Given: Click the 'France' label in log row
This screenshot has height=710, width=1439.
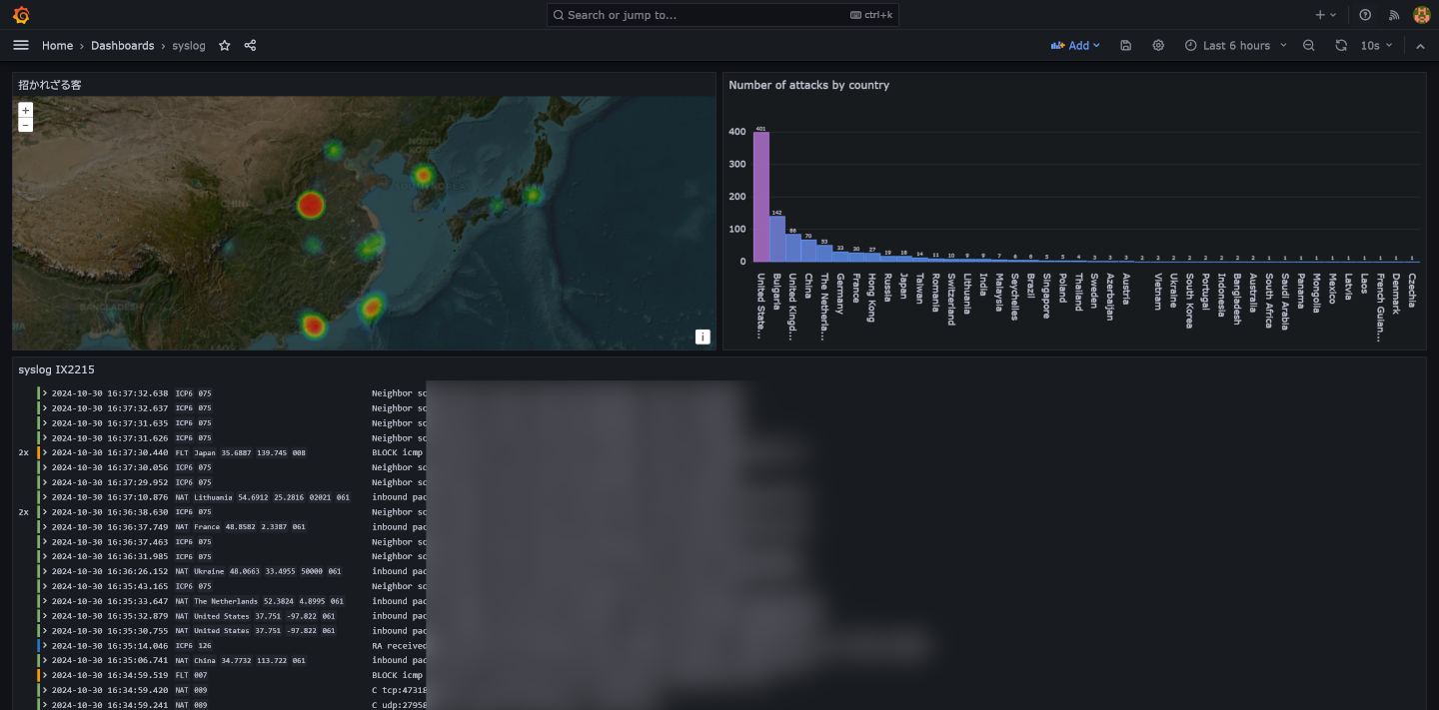Looking at the screenshot, I should [207, 527].
